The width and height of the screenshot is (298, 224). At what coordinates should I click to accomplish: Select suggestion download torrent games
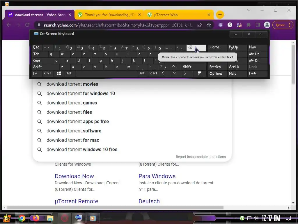coord(132,103)
